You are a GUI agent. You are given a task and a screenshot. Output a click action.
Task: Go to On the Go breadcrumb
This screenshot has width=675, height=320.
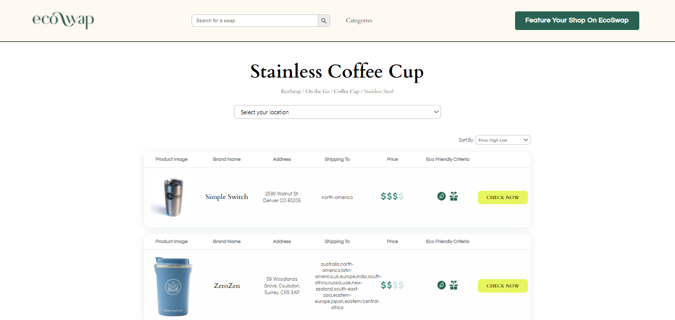[x=318, y=92]
